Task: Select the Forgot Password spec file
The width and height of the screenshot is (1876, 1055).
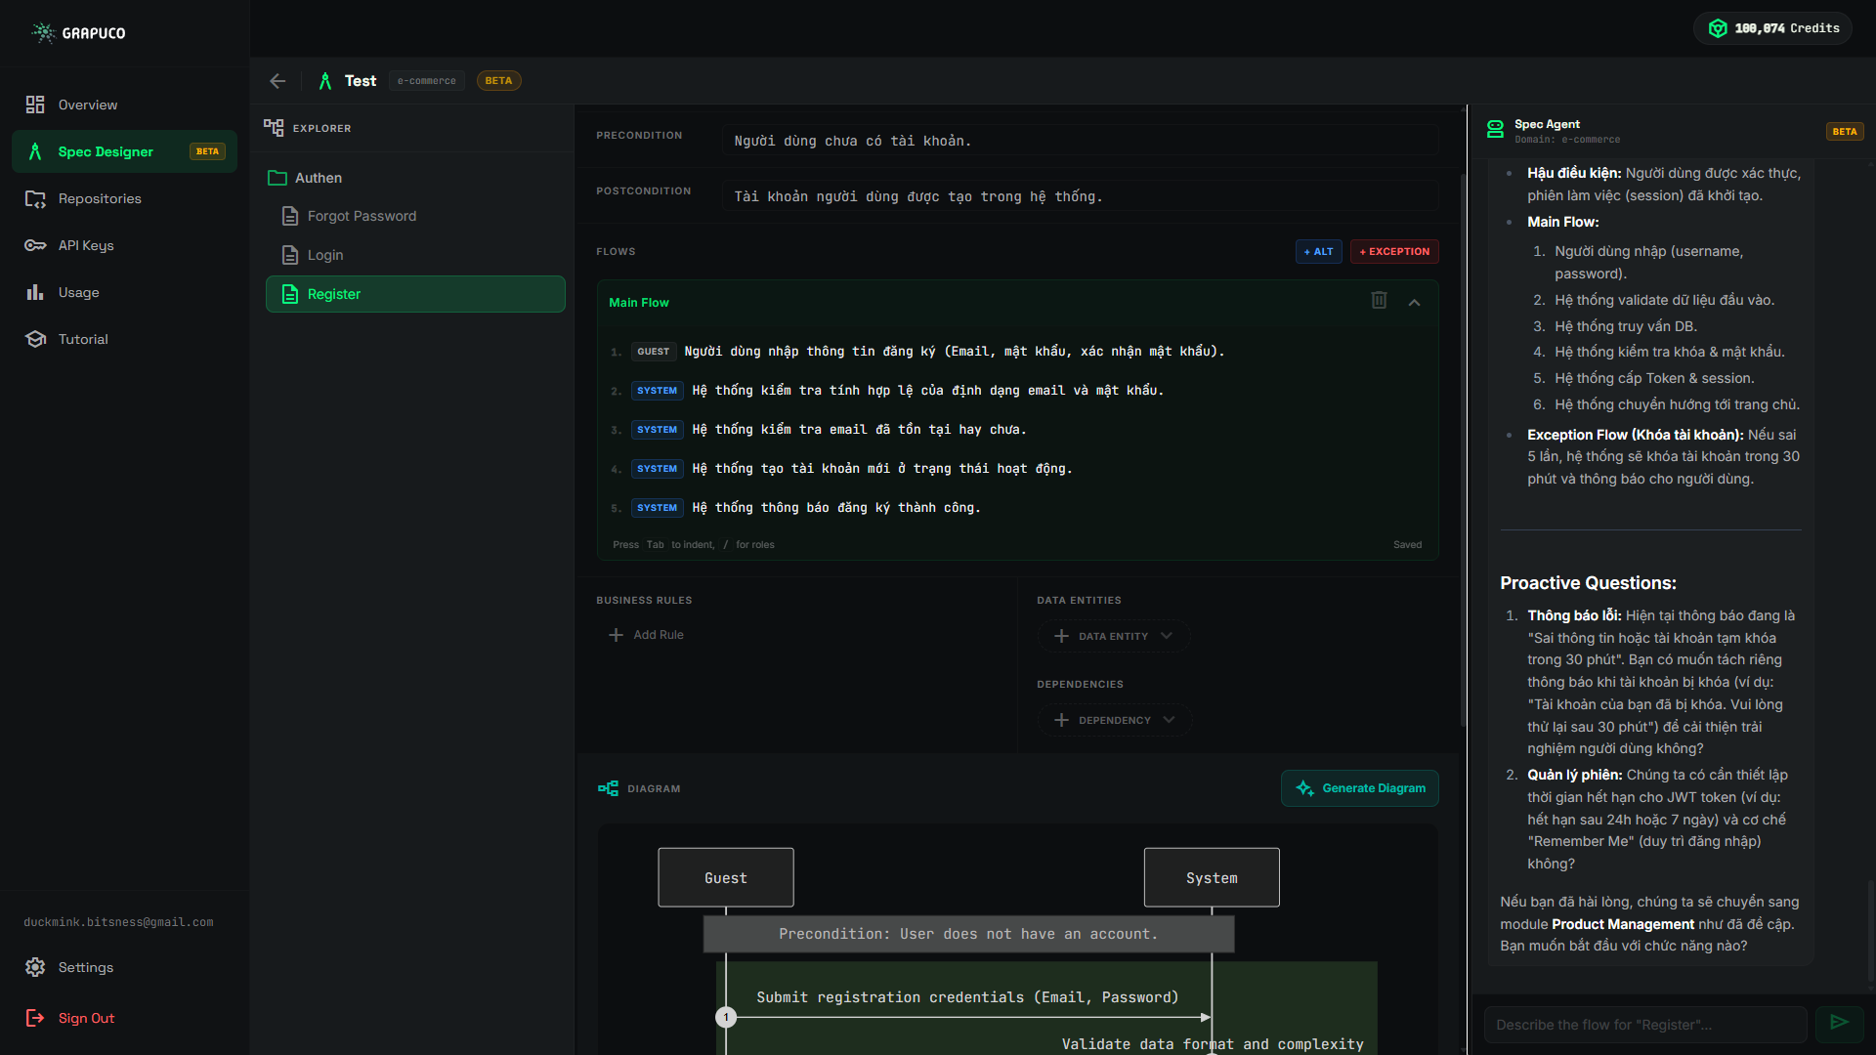Action: point(362,216)
